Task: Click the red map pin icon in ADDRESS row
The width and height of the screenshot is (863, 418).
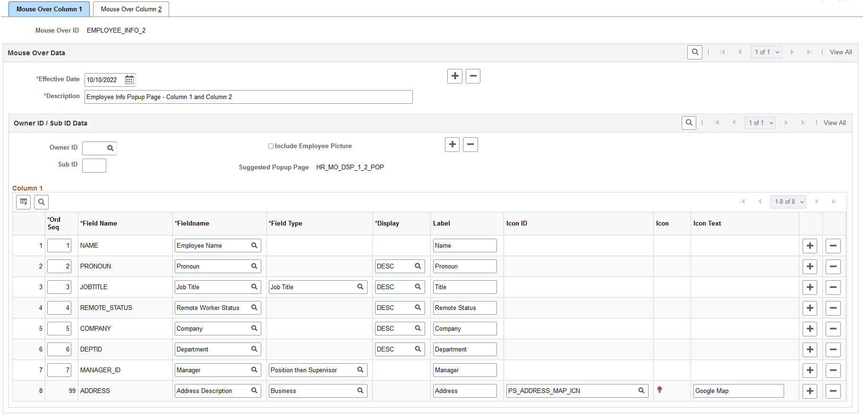Action: point(659,390)
